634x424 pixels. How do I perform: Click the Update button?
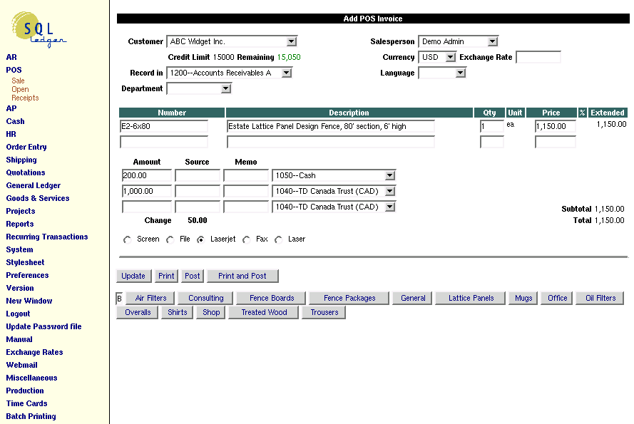pos(133,276)
